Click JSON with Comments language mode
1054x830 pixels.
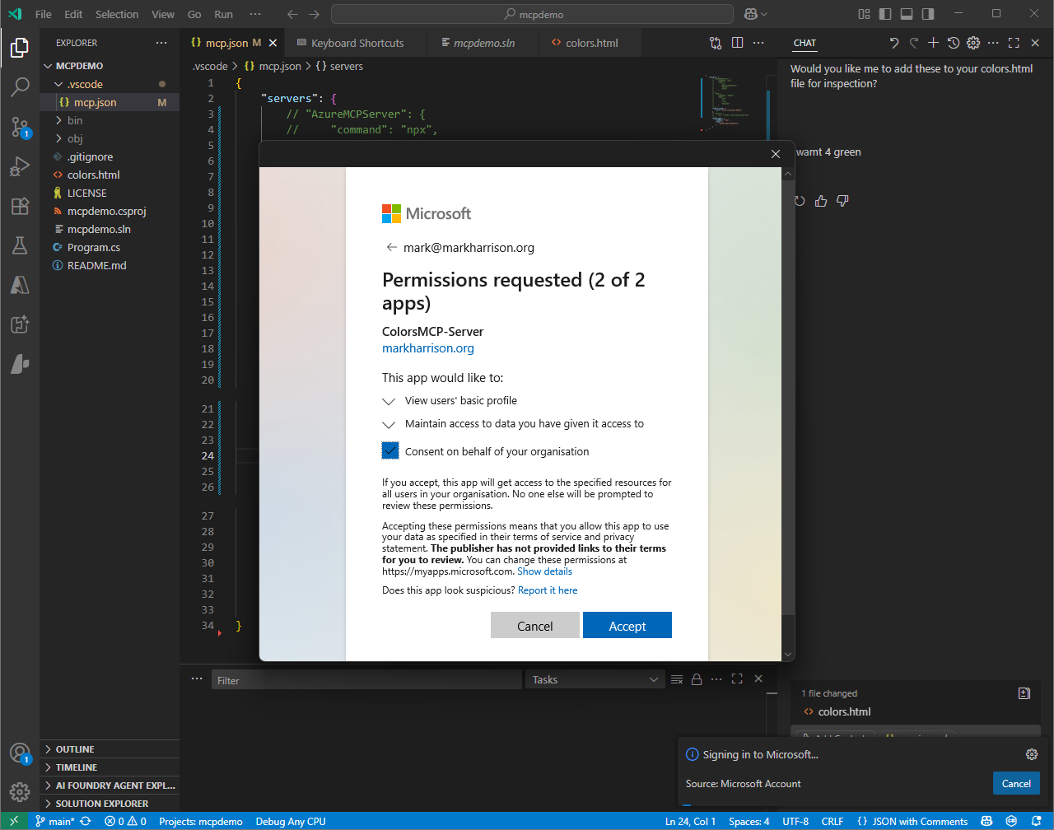pos(912,821)
